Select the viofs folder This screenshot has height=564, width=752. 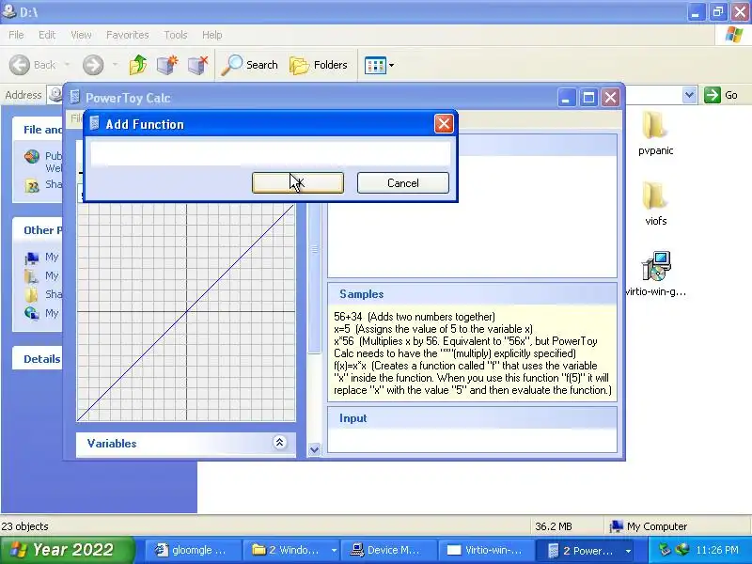pyautogui.click(x=655, y=203)
